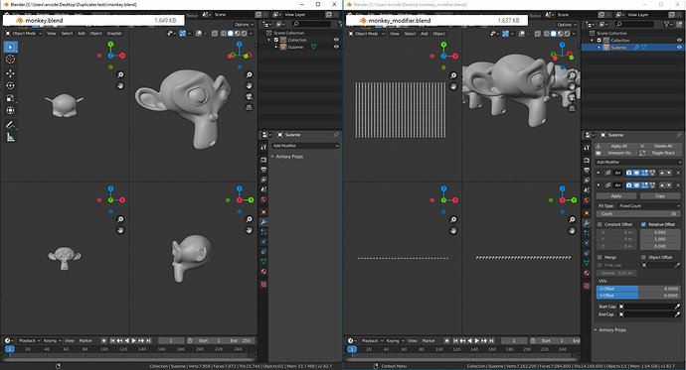This screenshot has height=370, width=686.
Task: Open Keying dropdown in monkey_modifier.blend timeline
Action: [x=395, y=341]
